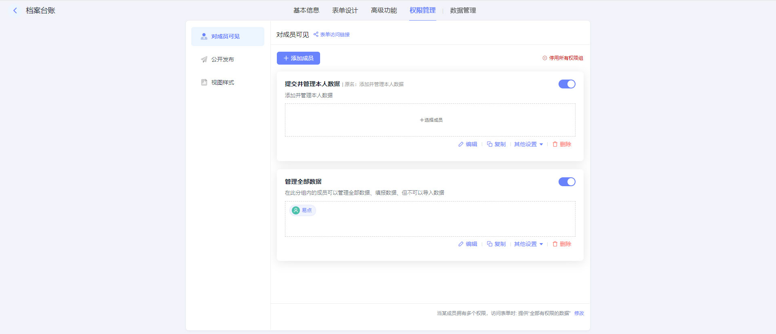Image resolution: width=776 pixels, height=334 pixels.
Task: Open the 数据管理 tab
Action: click(463, 11)
